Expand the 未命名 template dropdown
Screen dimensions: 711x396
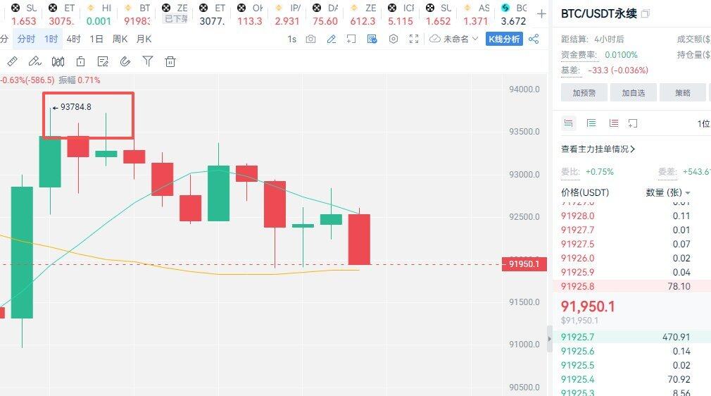click(x=454, y=39)
